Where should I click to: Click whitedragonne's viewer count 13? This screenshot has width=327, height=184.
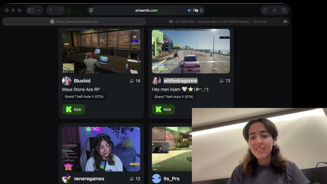click(225, 81)
